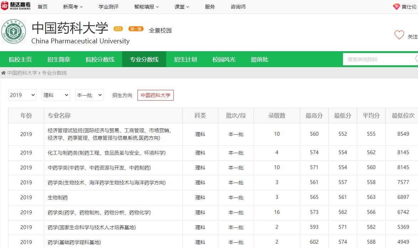Click the 化工与制药类 major name
This screenshot has height=248, width=418.
pos(106,153)
